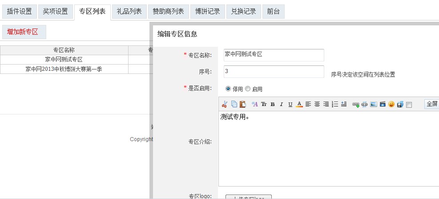Select the 停用 radio button
Viewport: 439px width, 199px height.
click(228, 89)
